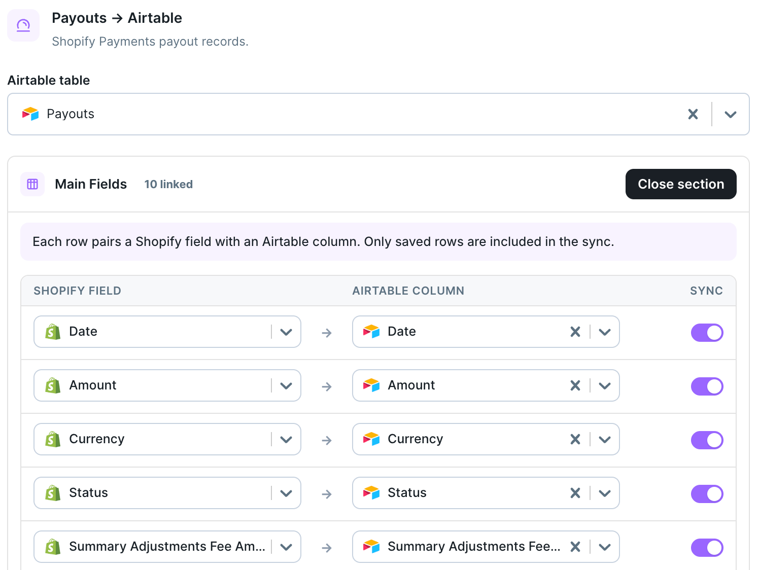Screen dimensions: 759x570
Task: Click the arrow icon in the Amount row
Action: click(327, 386)
